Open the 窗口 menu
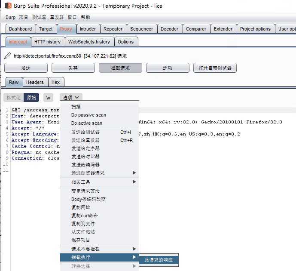The width and height of the screenshot is (296, 271). [72, 17]
